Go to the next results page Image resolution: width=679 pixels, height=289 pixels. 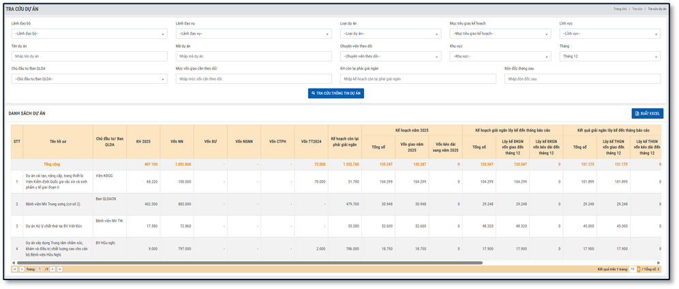[53, 269]
